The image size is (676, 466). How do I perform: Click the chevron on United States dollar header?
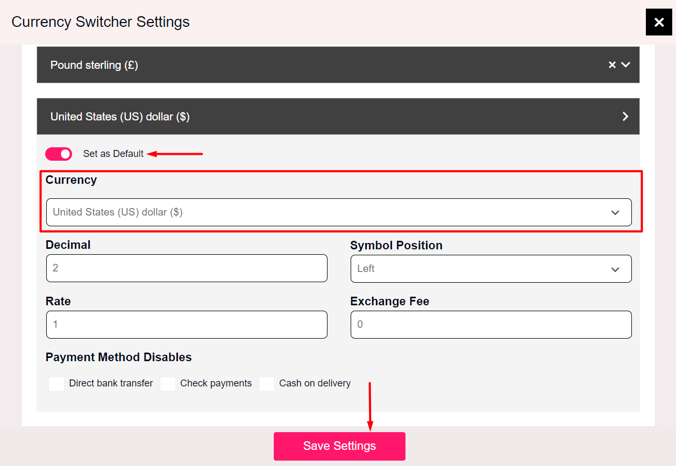point(625,116)
